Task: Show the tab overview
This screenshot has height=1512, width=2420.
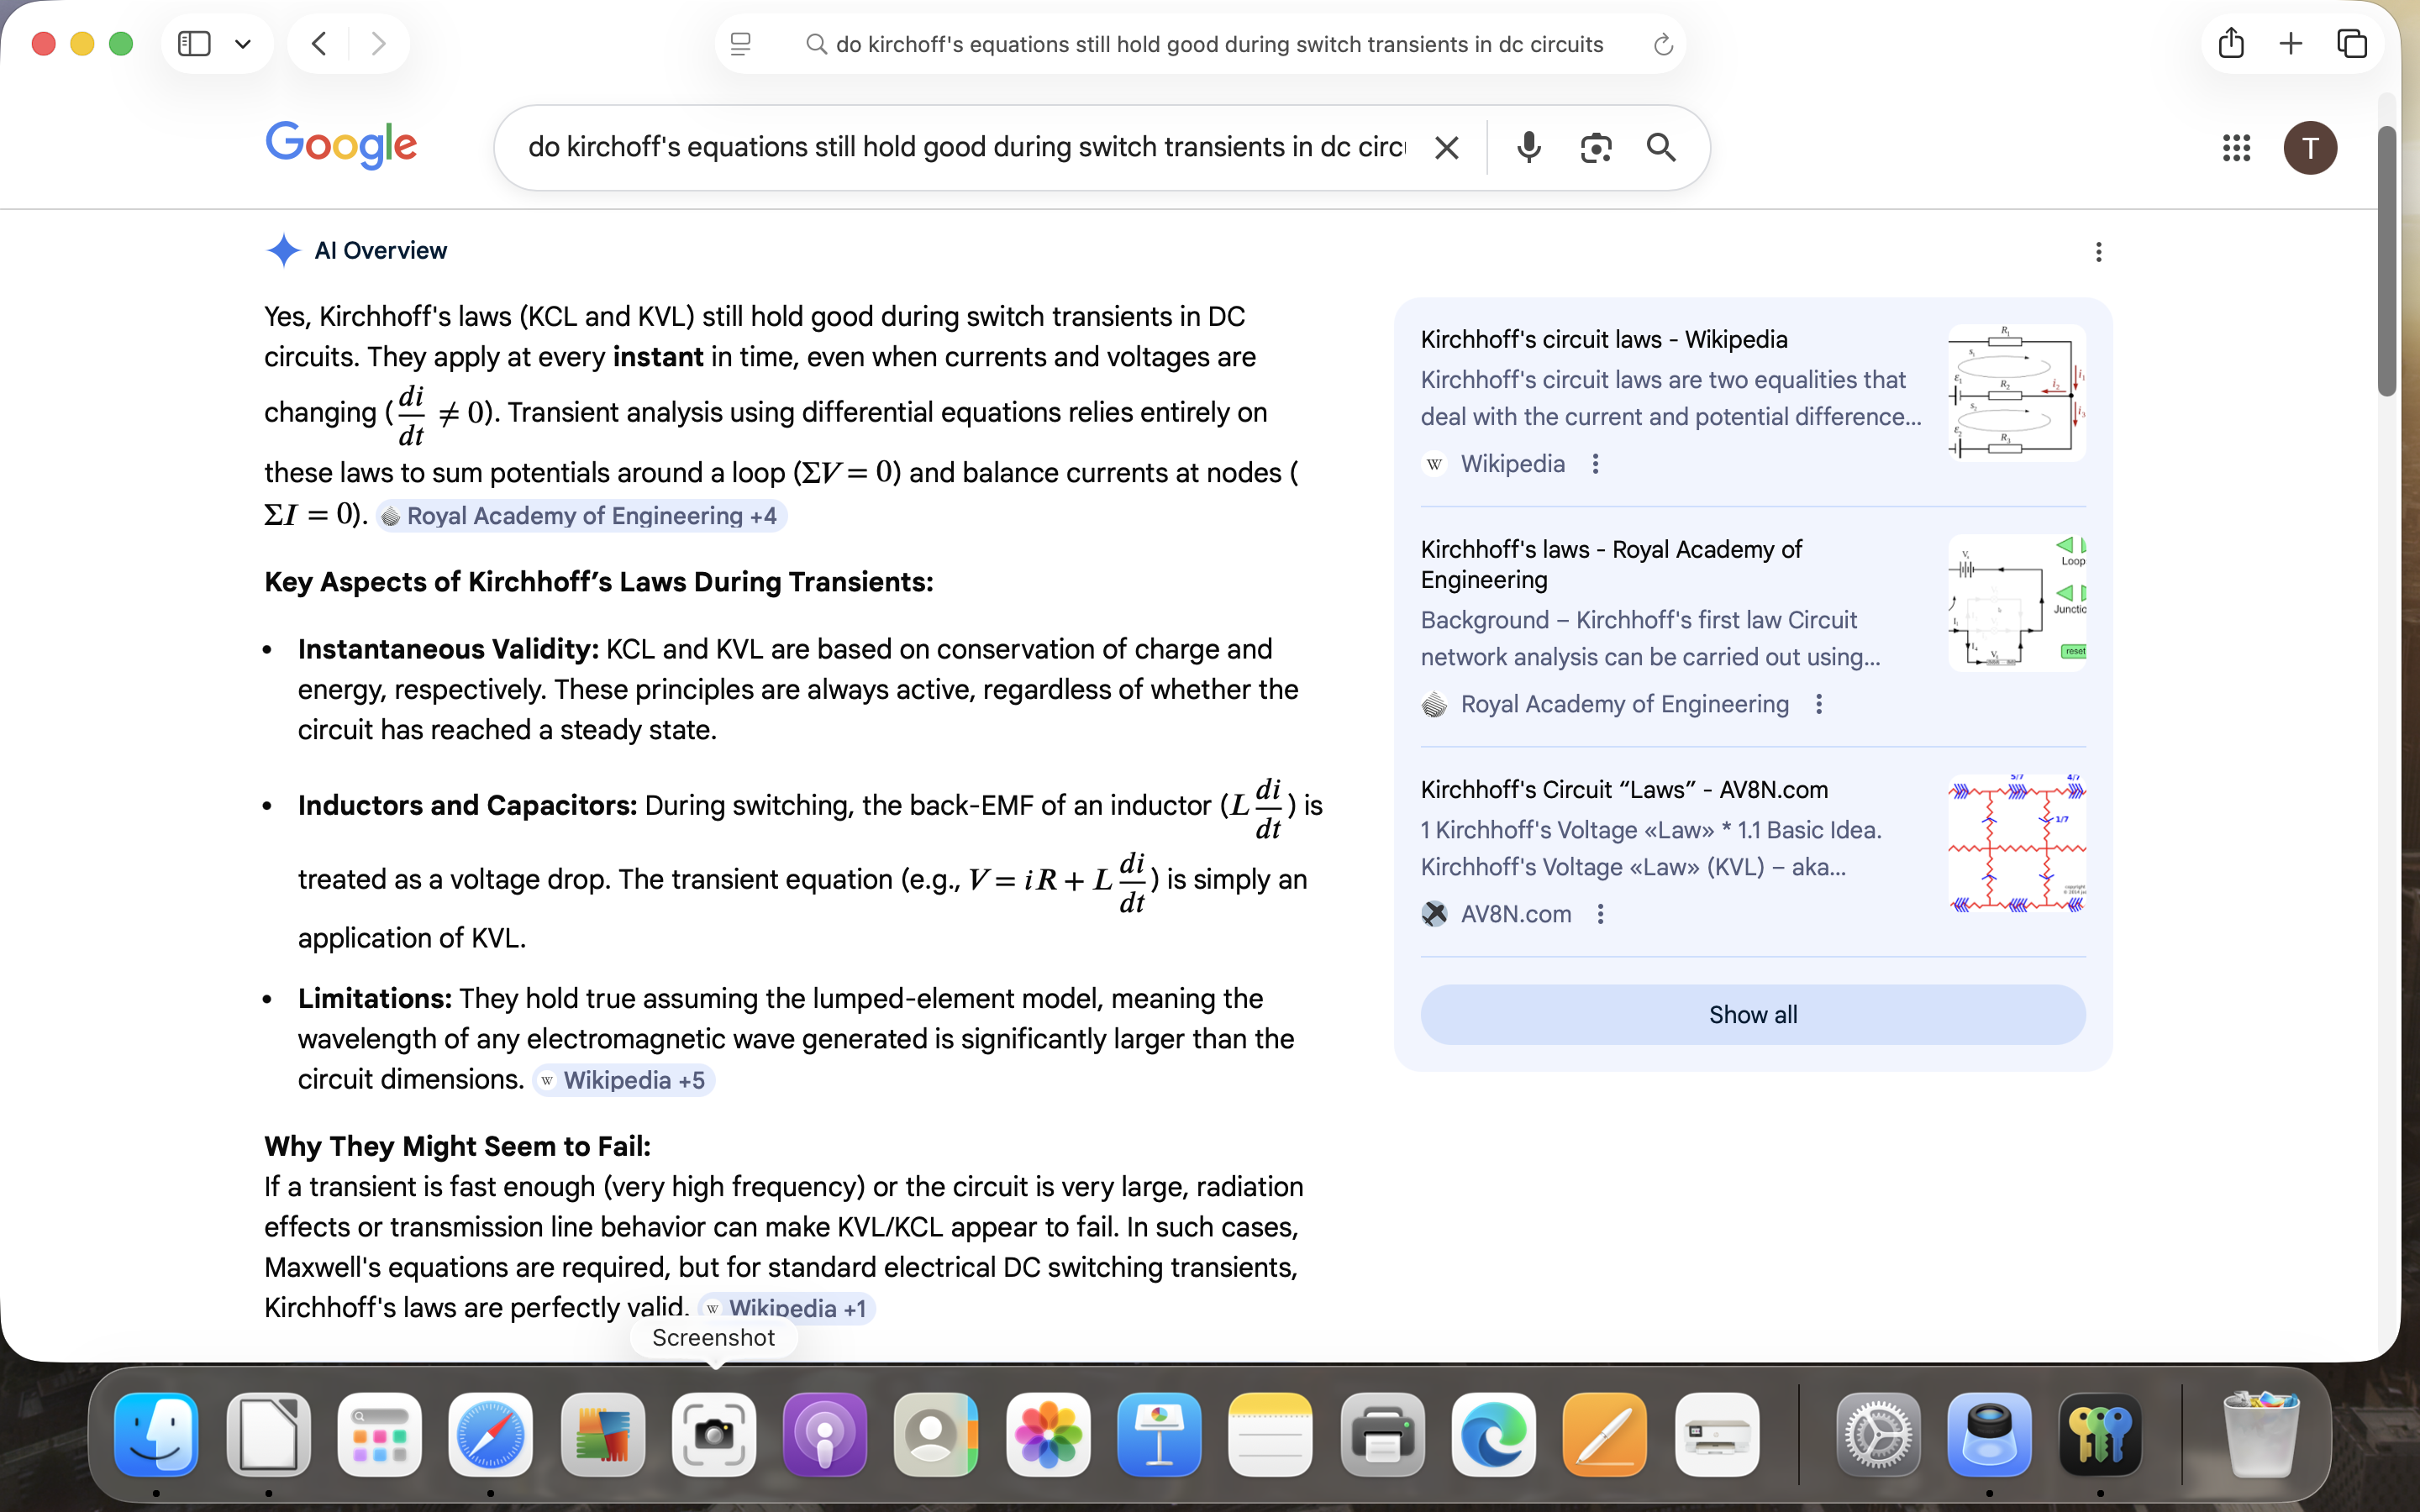Action: point(2352,44)
